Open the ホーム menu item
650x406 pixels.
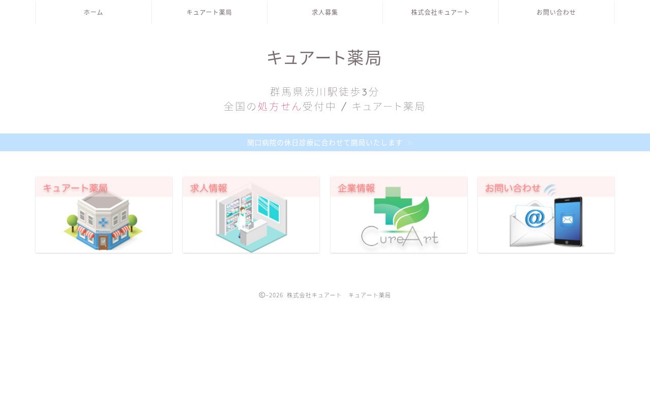(x=93, y=12)
